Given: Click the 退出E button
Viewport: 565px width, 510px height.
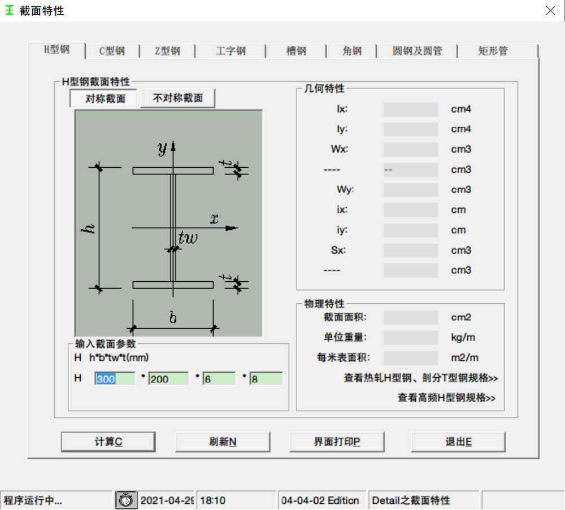Looking at the screenshot, I should point(458,442).
